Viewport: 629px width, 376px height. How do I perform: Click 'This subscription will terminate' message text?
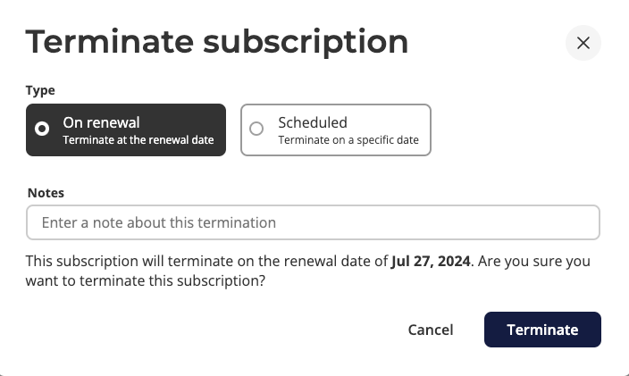tap(125, 262)
